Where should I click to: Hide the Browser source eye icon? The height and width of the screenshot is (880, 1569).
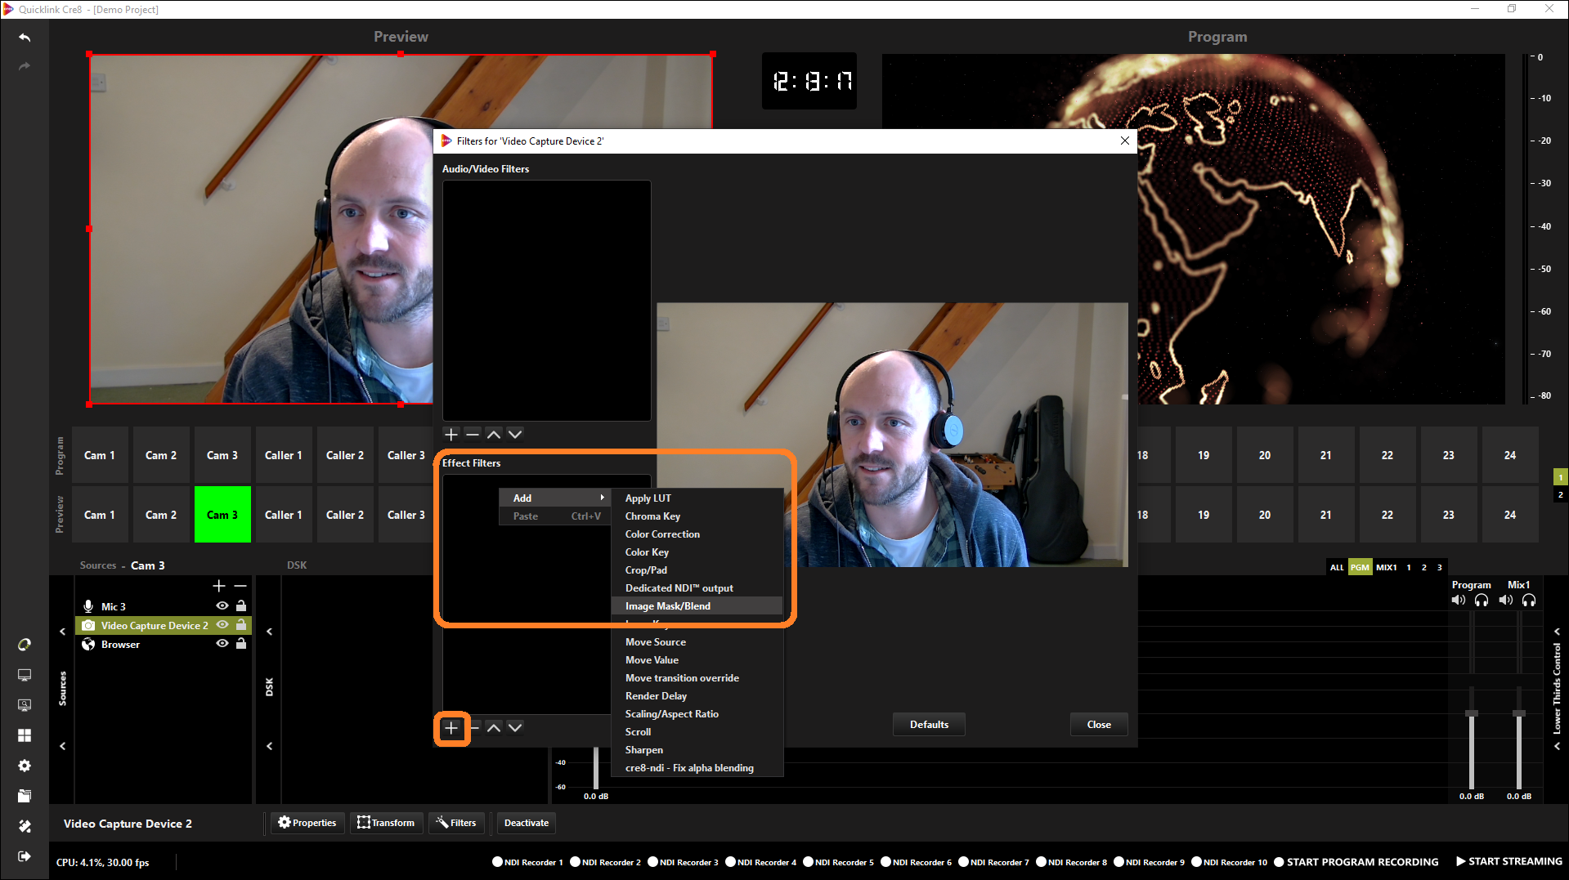(222, 644)
